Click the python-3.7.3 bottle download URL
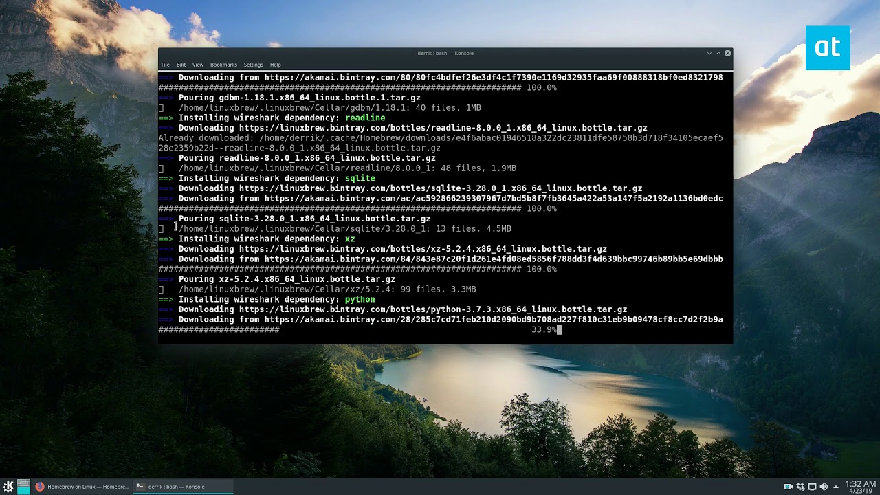880x495 pixels. 433,309
